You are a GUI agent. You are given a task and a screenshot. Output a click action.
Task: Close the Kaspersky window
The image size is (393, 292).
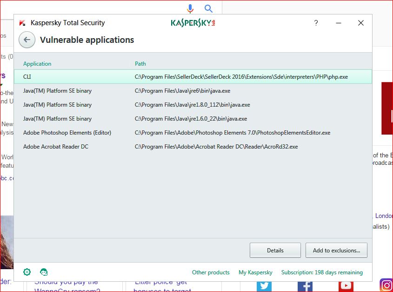[x=360, y=23]
